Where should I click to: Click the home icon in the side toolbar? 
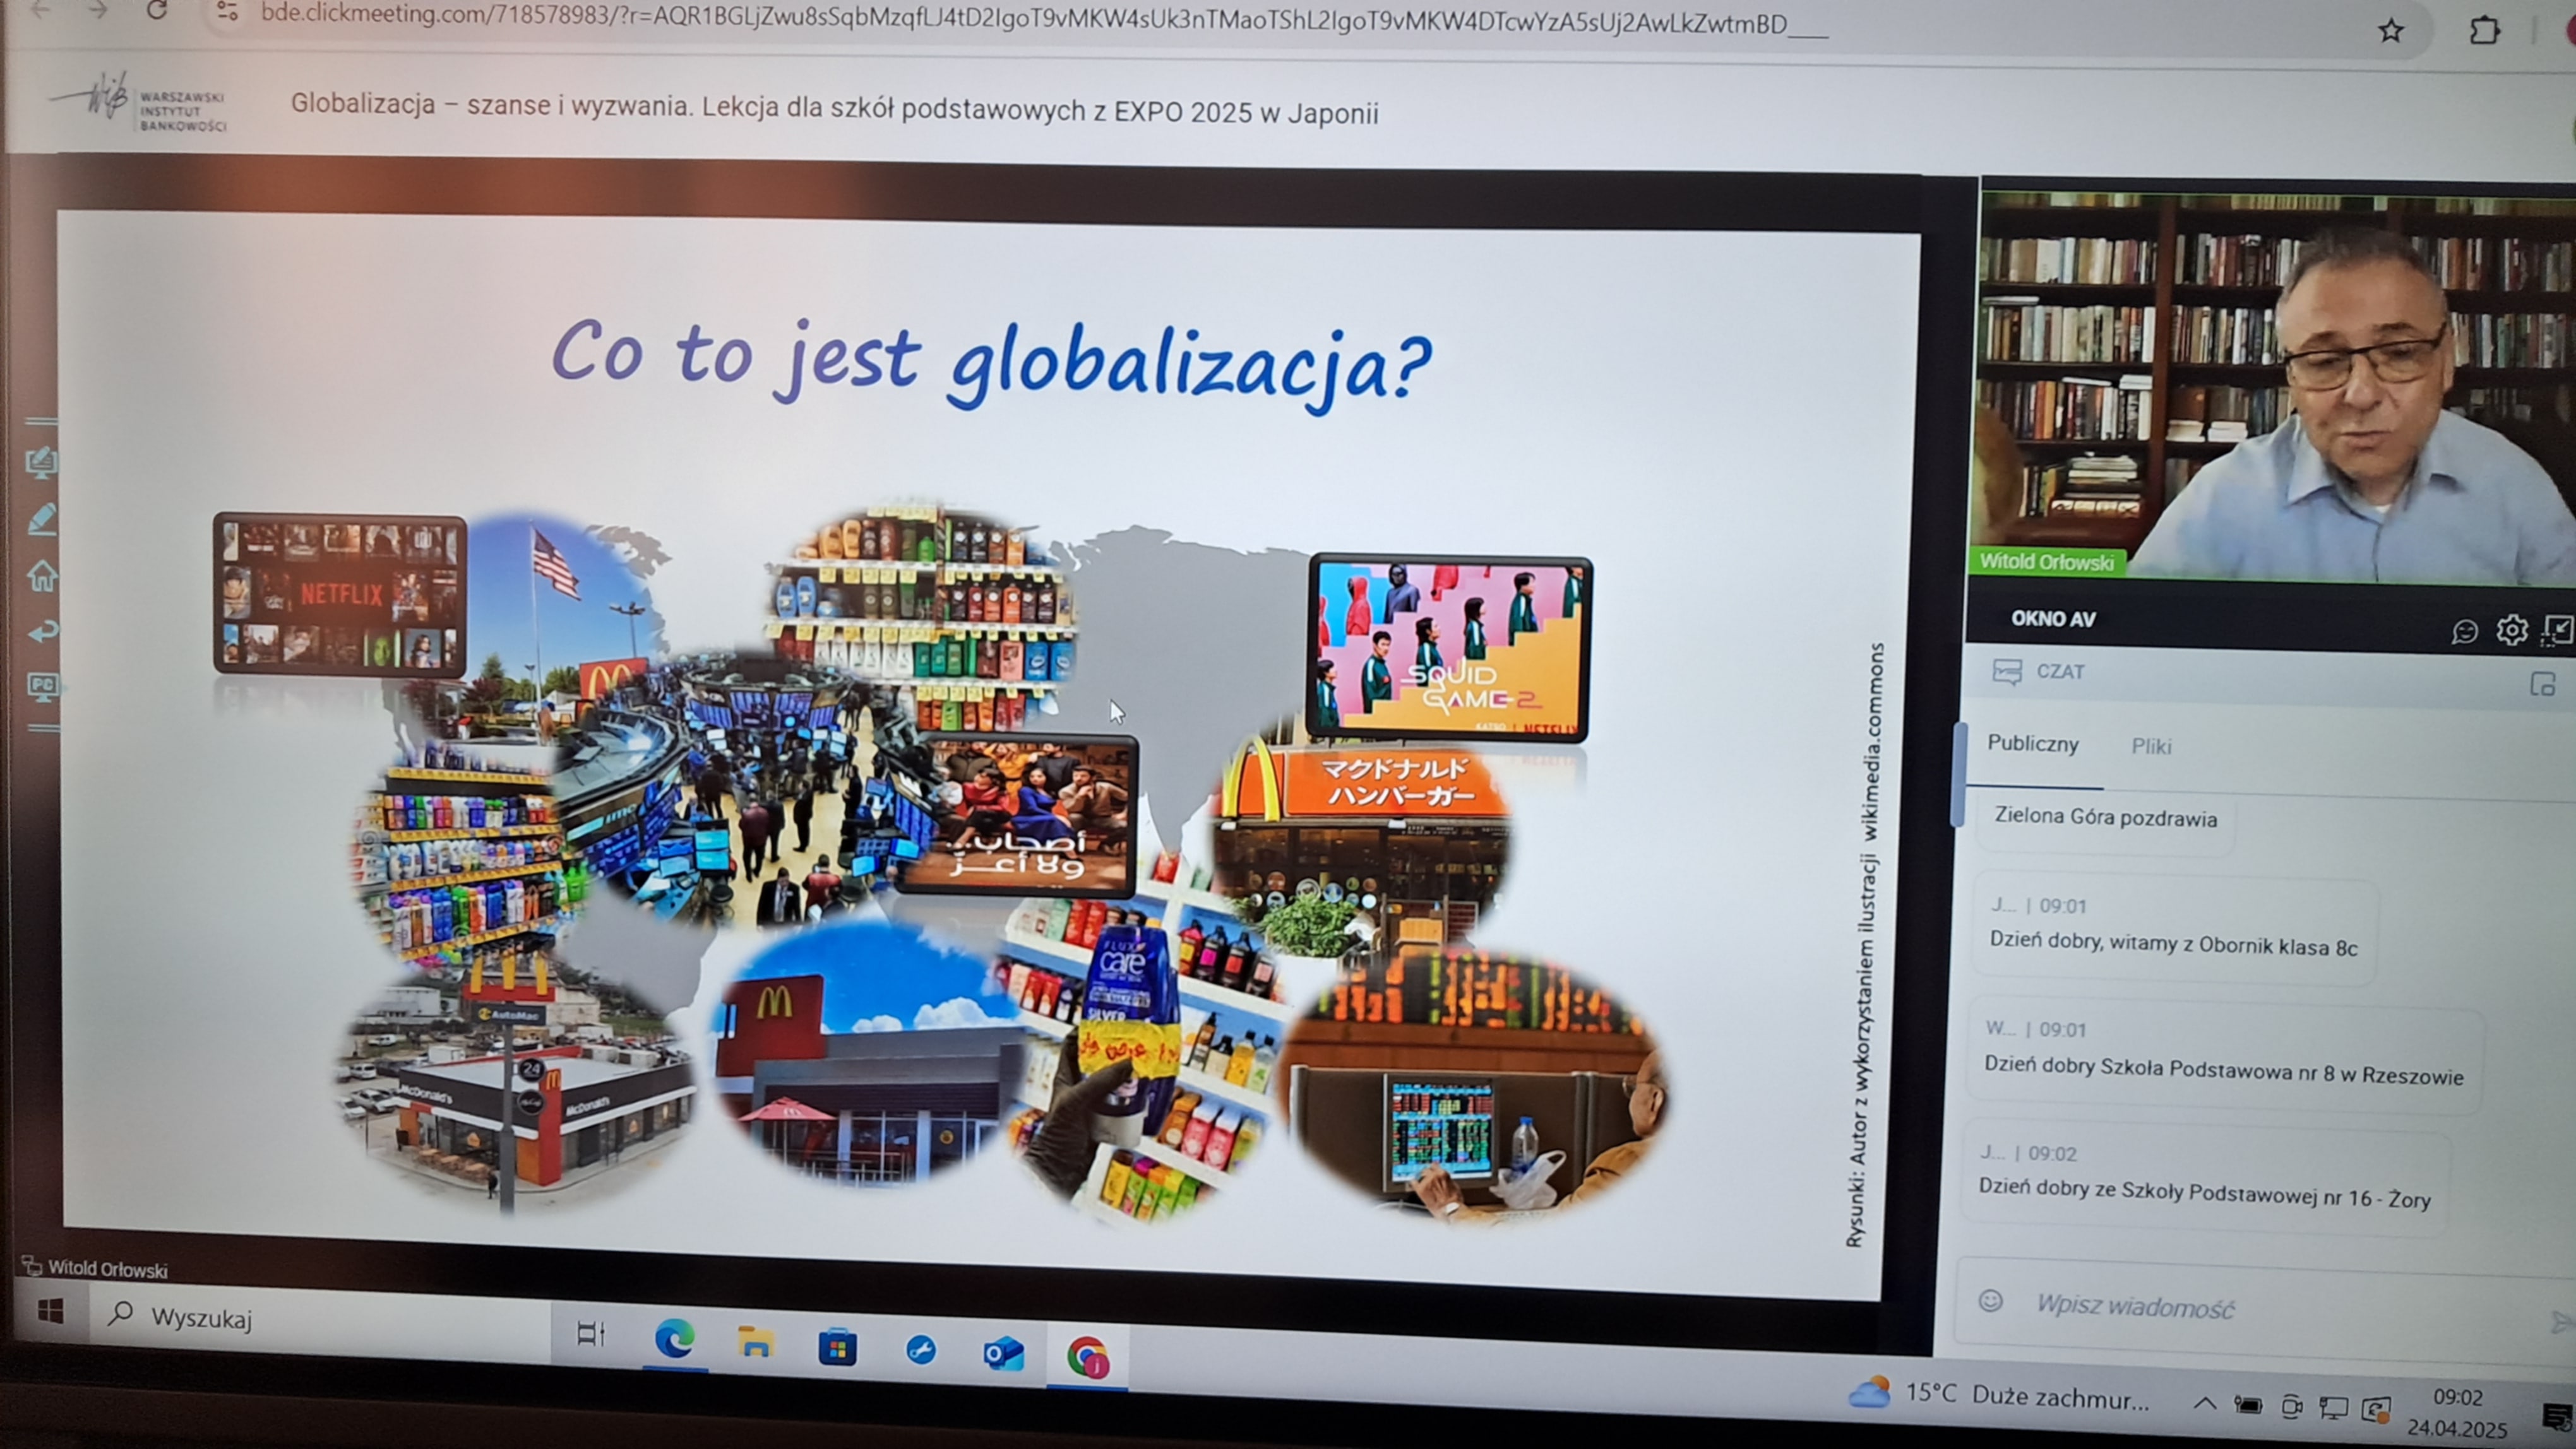click(41, 576)
